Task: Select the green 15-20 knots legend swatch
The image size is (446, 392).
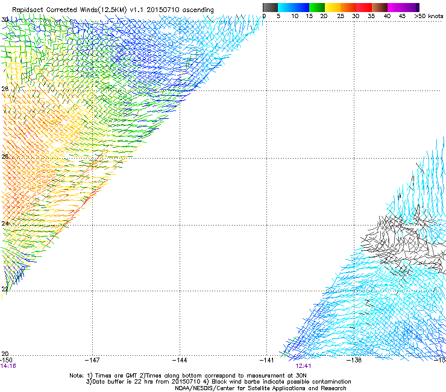Action: [x=317, y=7]
